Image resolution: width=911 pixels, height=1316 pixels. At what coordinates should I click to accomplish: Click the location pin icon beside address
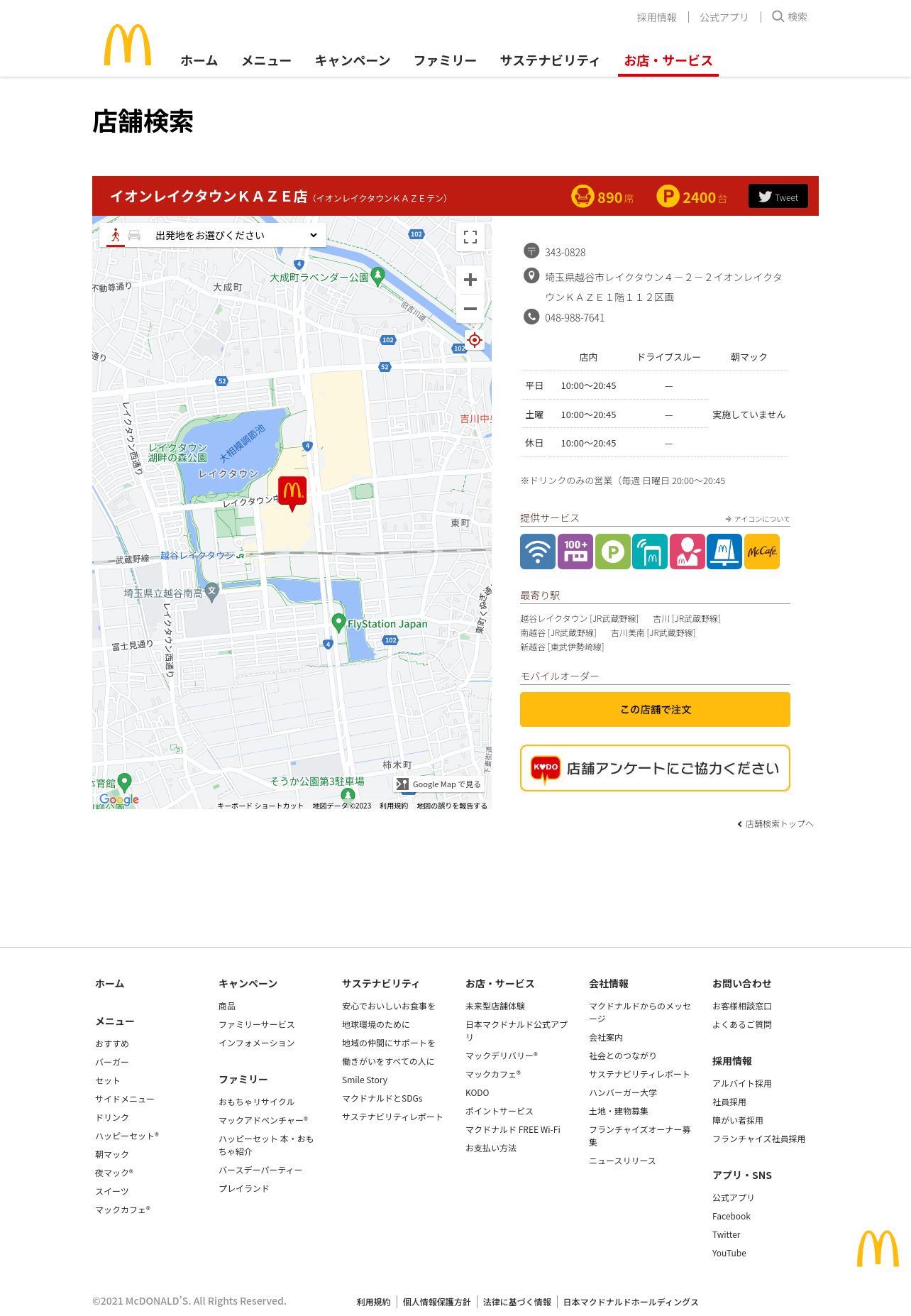point(531,276)
